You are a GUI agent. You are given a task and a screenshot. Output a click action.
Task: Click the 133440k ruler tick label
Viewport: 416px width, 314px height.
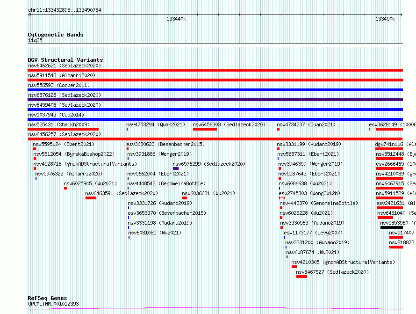176,19
